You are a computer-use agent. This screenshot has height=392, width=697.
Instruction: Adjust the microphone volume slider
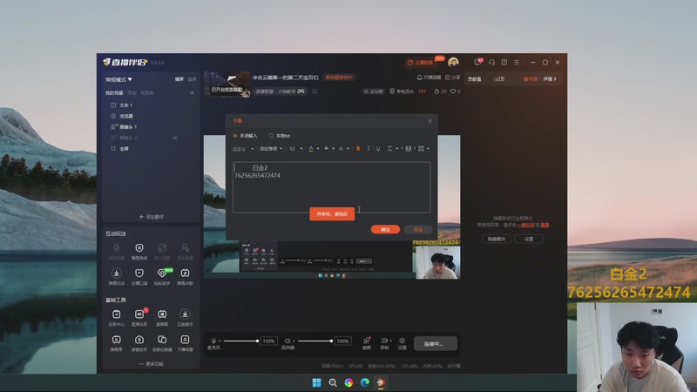pyautogui.click(x=241, y=341)
